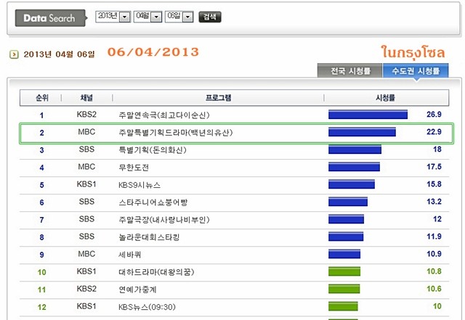Open the day dropdown showing 06일

pyautogui.click(x=179, y=17)
